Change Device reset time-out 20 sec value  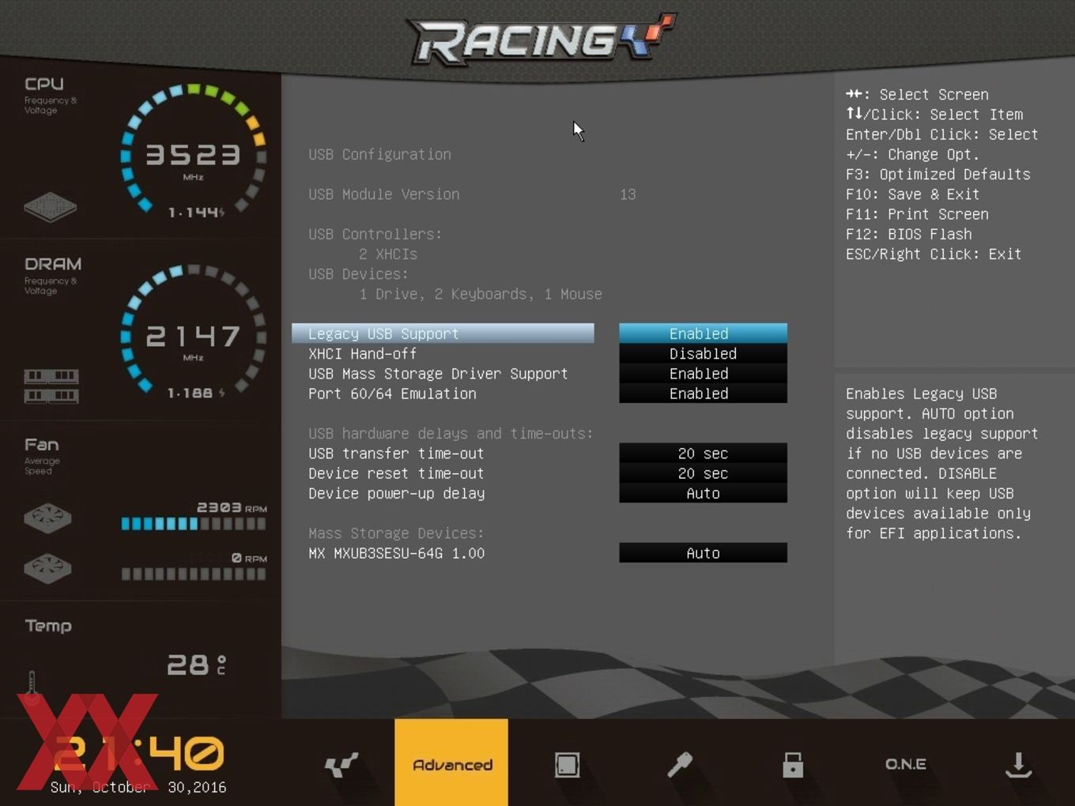coord(703,473)
